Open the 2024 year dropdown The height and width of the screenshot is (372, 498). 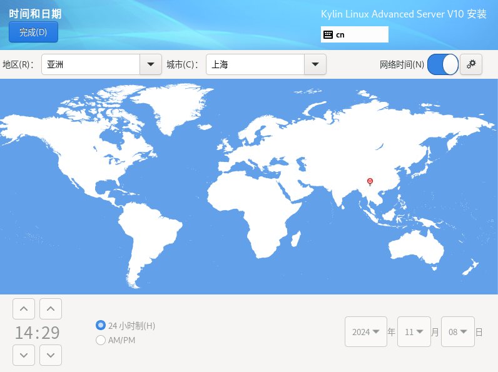pyautogui.click(x=366, y=332)
